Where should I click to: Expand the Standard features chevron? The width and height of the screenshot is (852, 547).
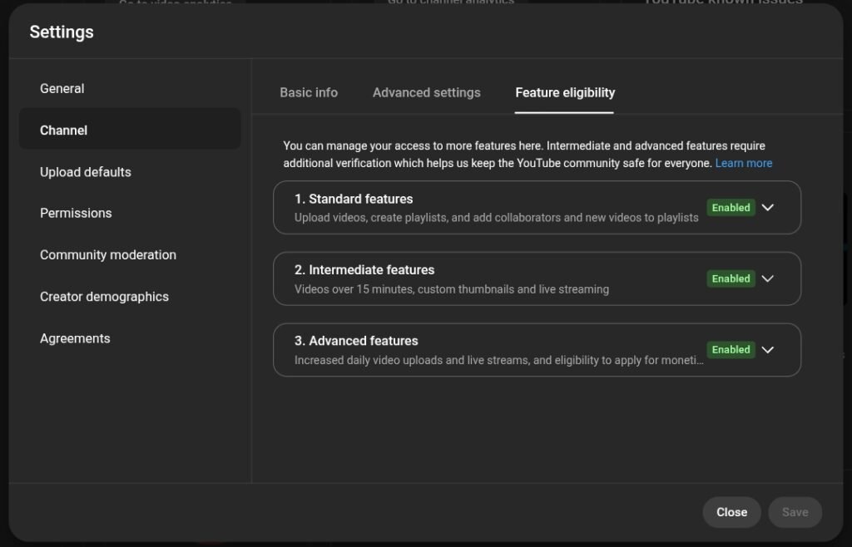(x=768, y=208)
